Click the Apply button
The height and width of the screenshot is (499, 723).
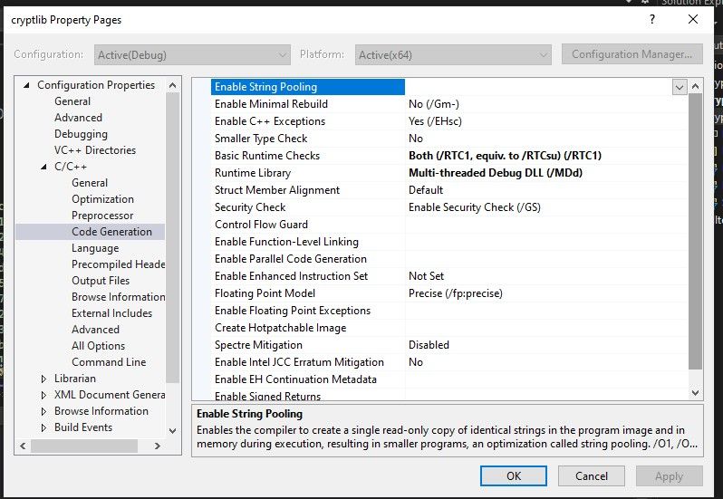[669, 476]
